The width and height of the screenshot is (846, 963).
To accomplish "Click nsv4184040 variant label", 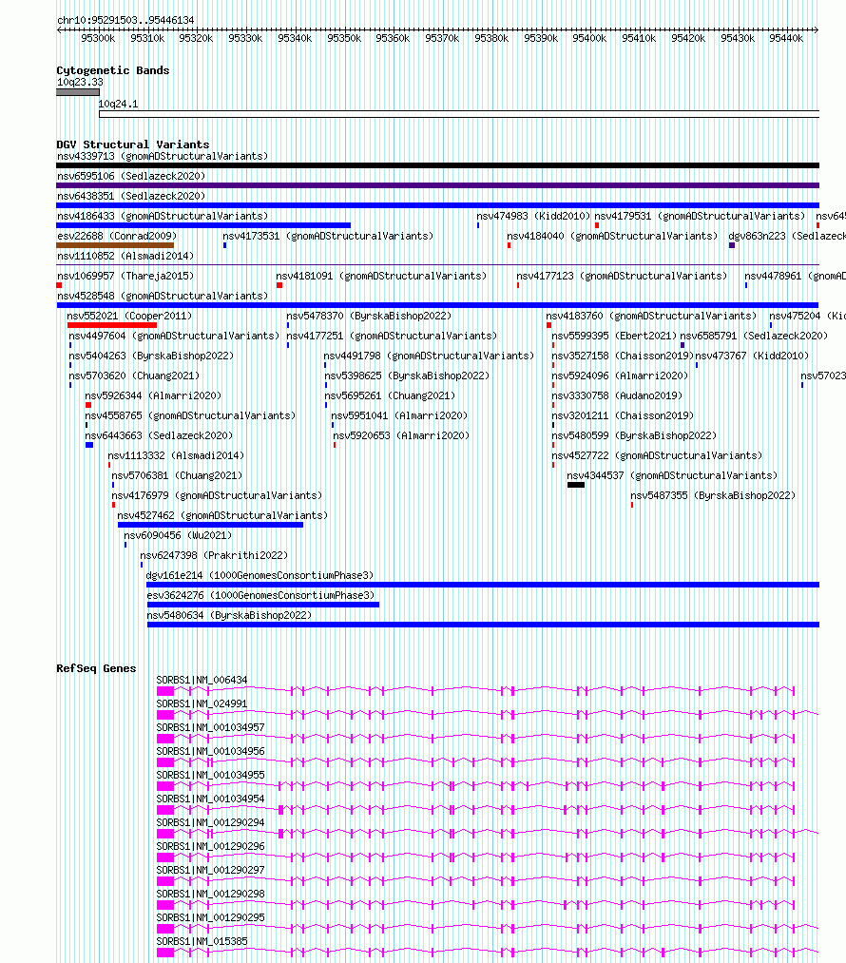I will click(612, 236).
